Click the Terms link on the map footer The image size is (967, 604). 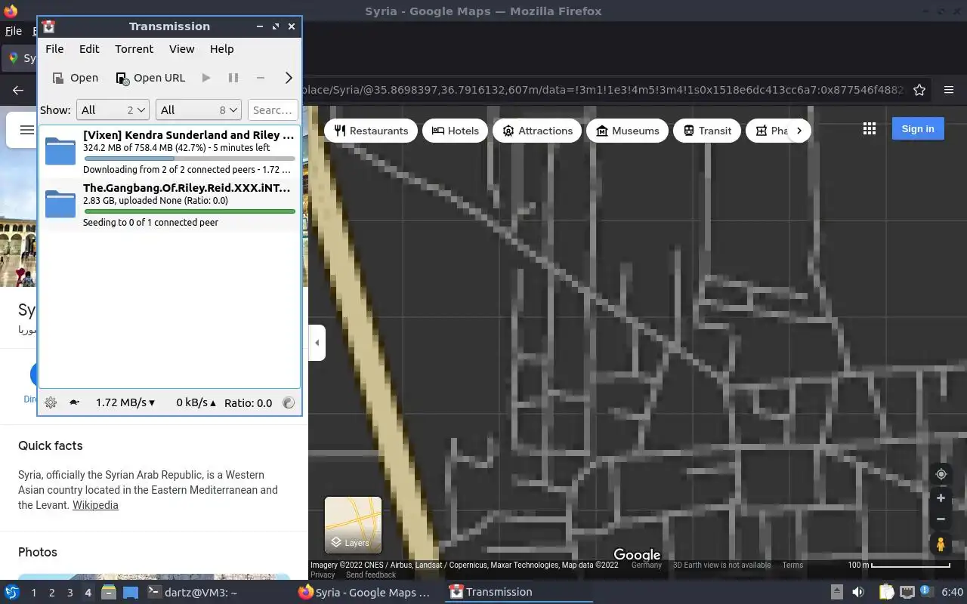[792, 565]
